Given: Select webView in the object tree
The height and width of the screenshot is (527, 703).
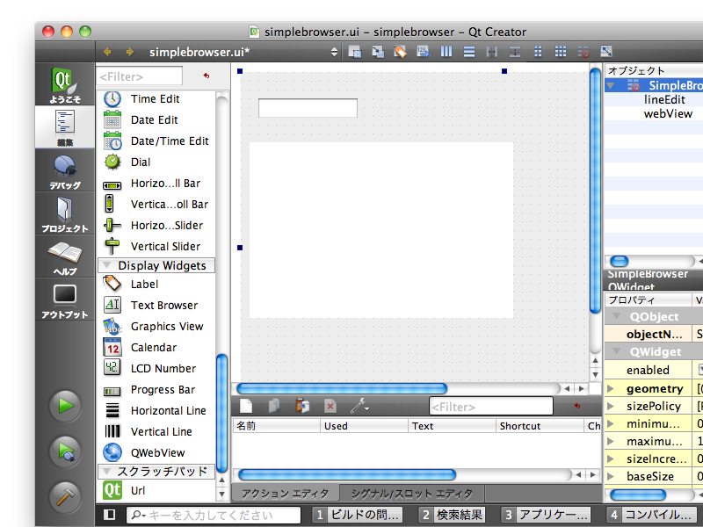Looking at the screenshot, I should click(668, 114).
